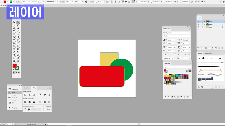Viewport: 225px width, 126px height.
Task: Click target circle of Layer 3
Action: click(223, 22)
